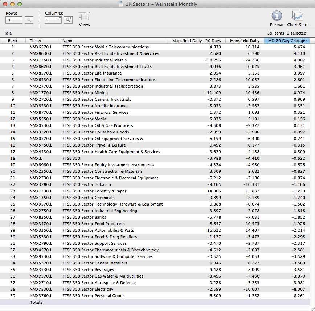Add a column with the plus button
The image size is (315, 311).
point(49,20)
